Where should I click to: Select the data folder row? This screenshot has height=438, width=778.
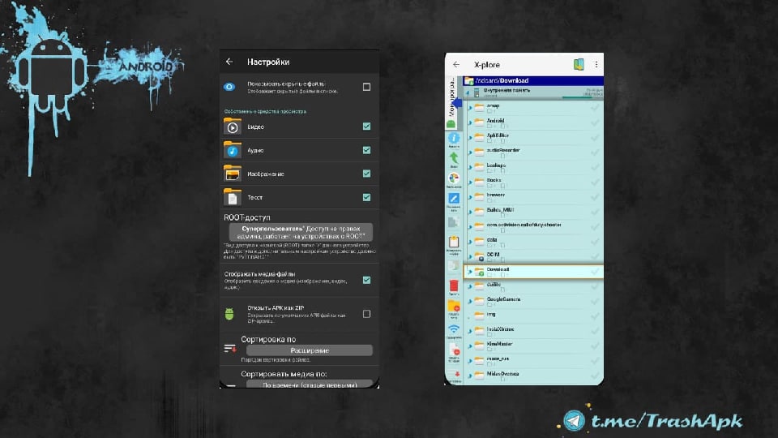click(x=533, y=242)
